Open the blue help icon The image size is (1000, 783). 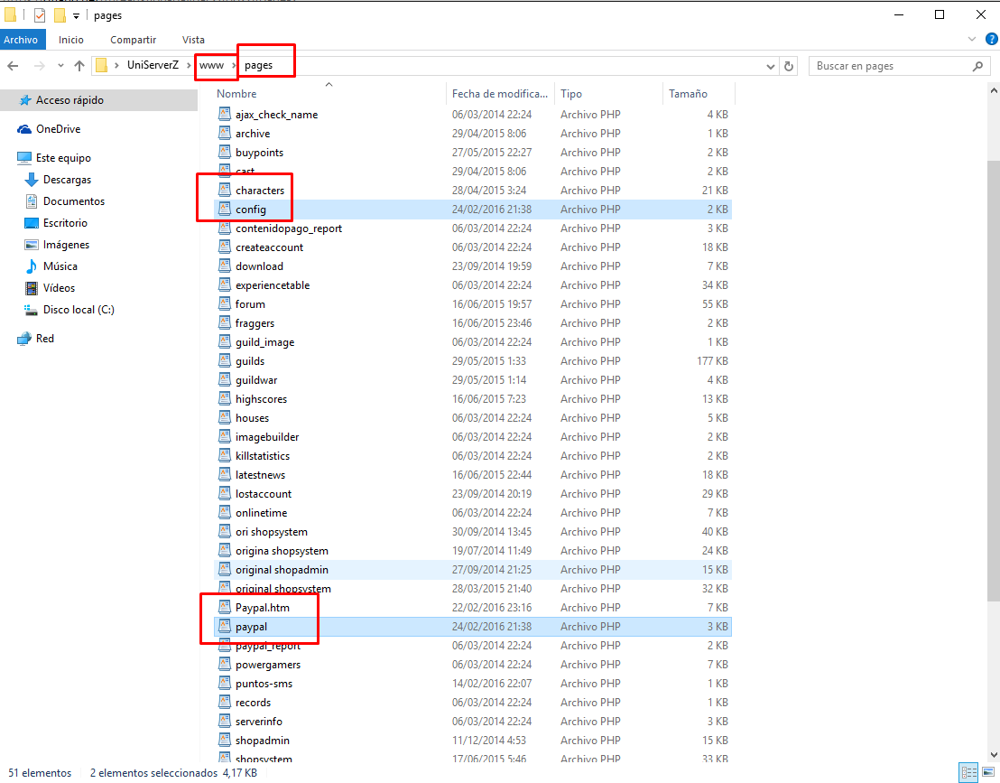[992, 40]
